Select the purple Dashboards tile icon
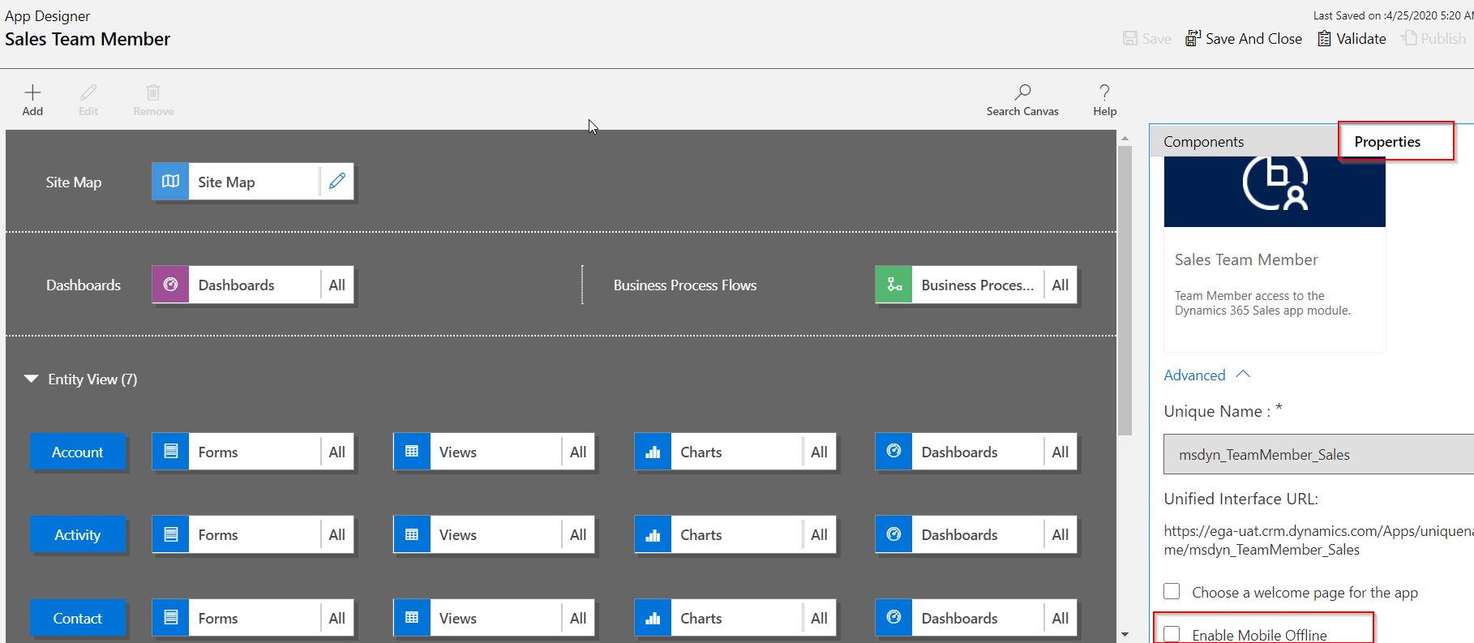The image size is (1474, 643). point(170,285)
